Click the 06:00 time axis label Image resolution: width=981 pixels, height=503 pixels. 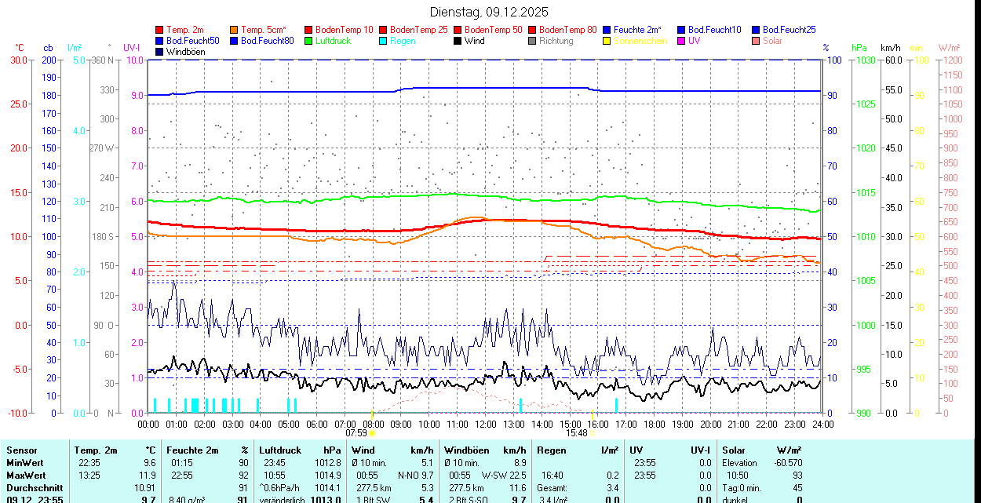pos(316,424)
